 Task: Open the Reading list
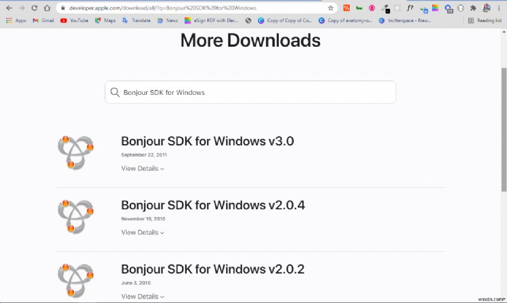485,20
